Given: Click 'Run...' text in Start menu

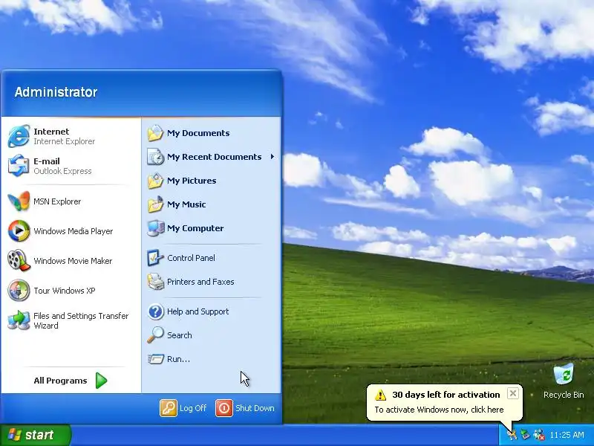Looking at the screenshot, I should pos(178,359).
